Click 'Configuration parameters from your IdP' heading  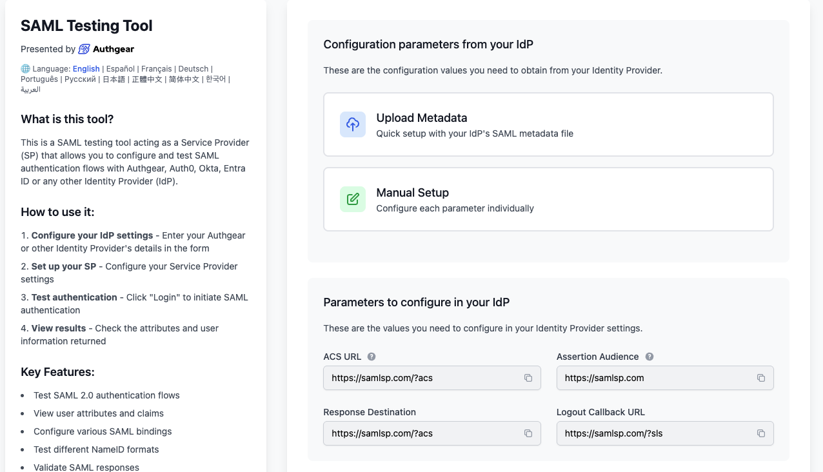click(x=428, y=44)
